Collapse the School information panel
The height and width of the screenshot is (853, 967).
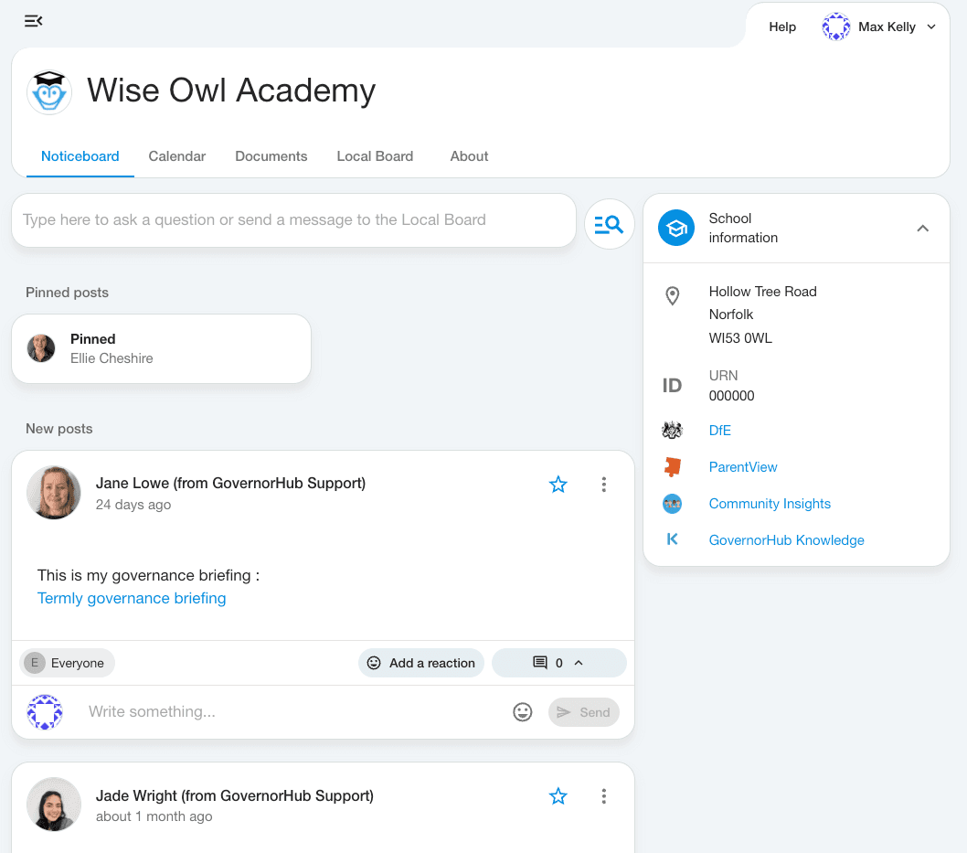click(x=922, y=229)
